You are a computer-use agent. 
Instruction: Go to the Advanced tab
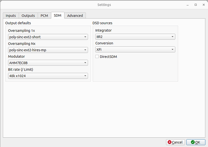pos(75,15)
